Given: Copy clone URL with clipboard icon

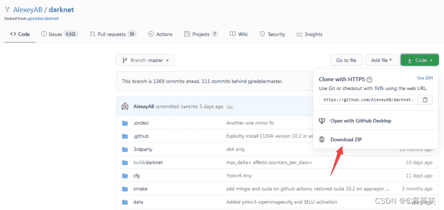Looking at the screenshot, I should point(425,100).
